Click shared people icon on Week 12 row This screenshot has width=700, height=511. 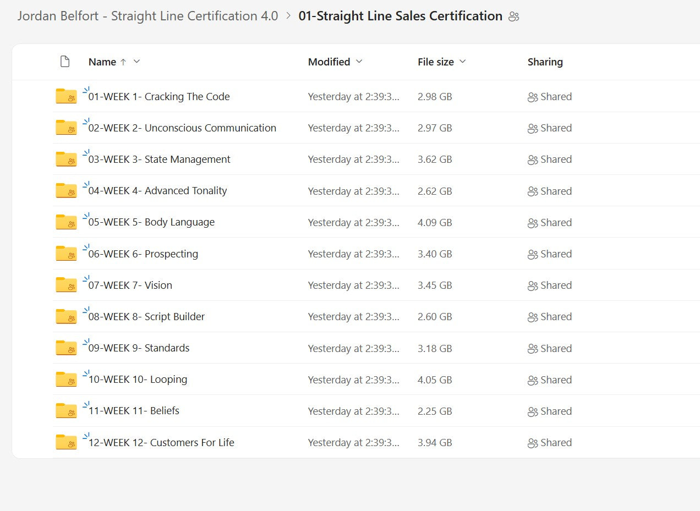532,443
